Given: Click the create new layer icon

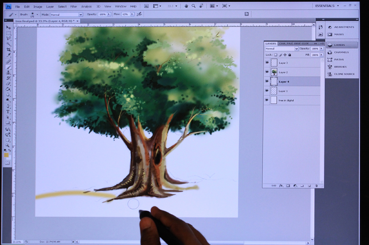Looking at the screenshot, I should point(309,186).
